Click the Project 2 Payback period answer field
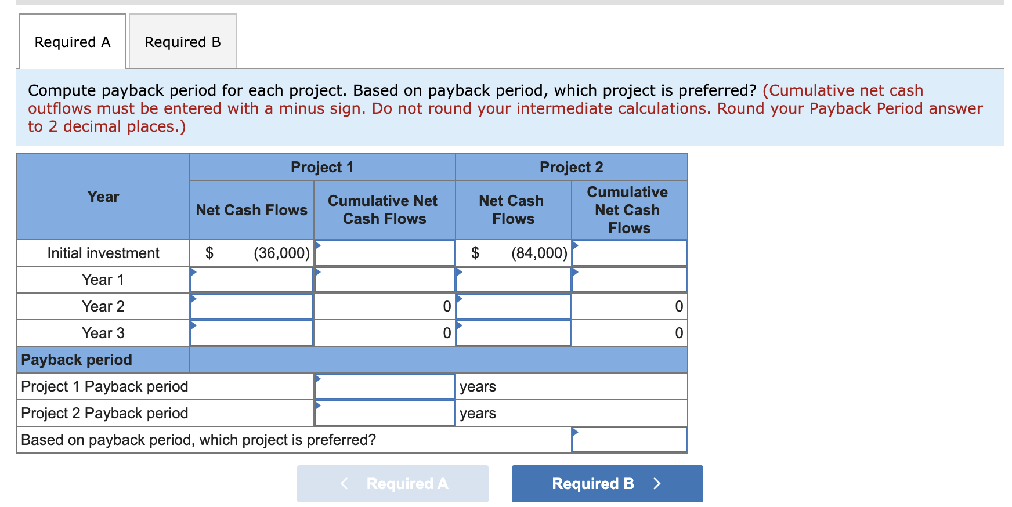The width and height of the screenshot is (1012, 507). [384, 413]
